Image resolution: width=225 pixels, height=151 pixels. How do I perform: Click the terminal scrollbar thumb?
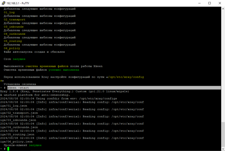(223, 135)
